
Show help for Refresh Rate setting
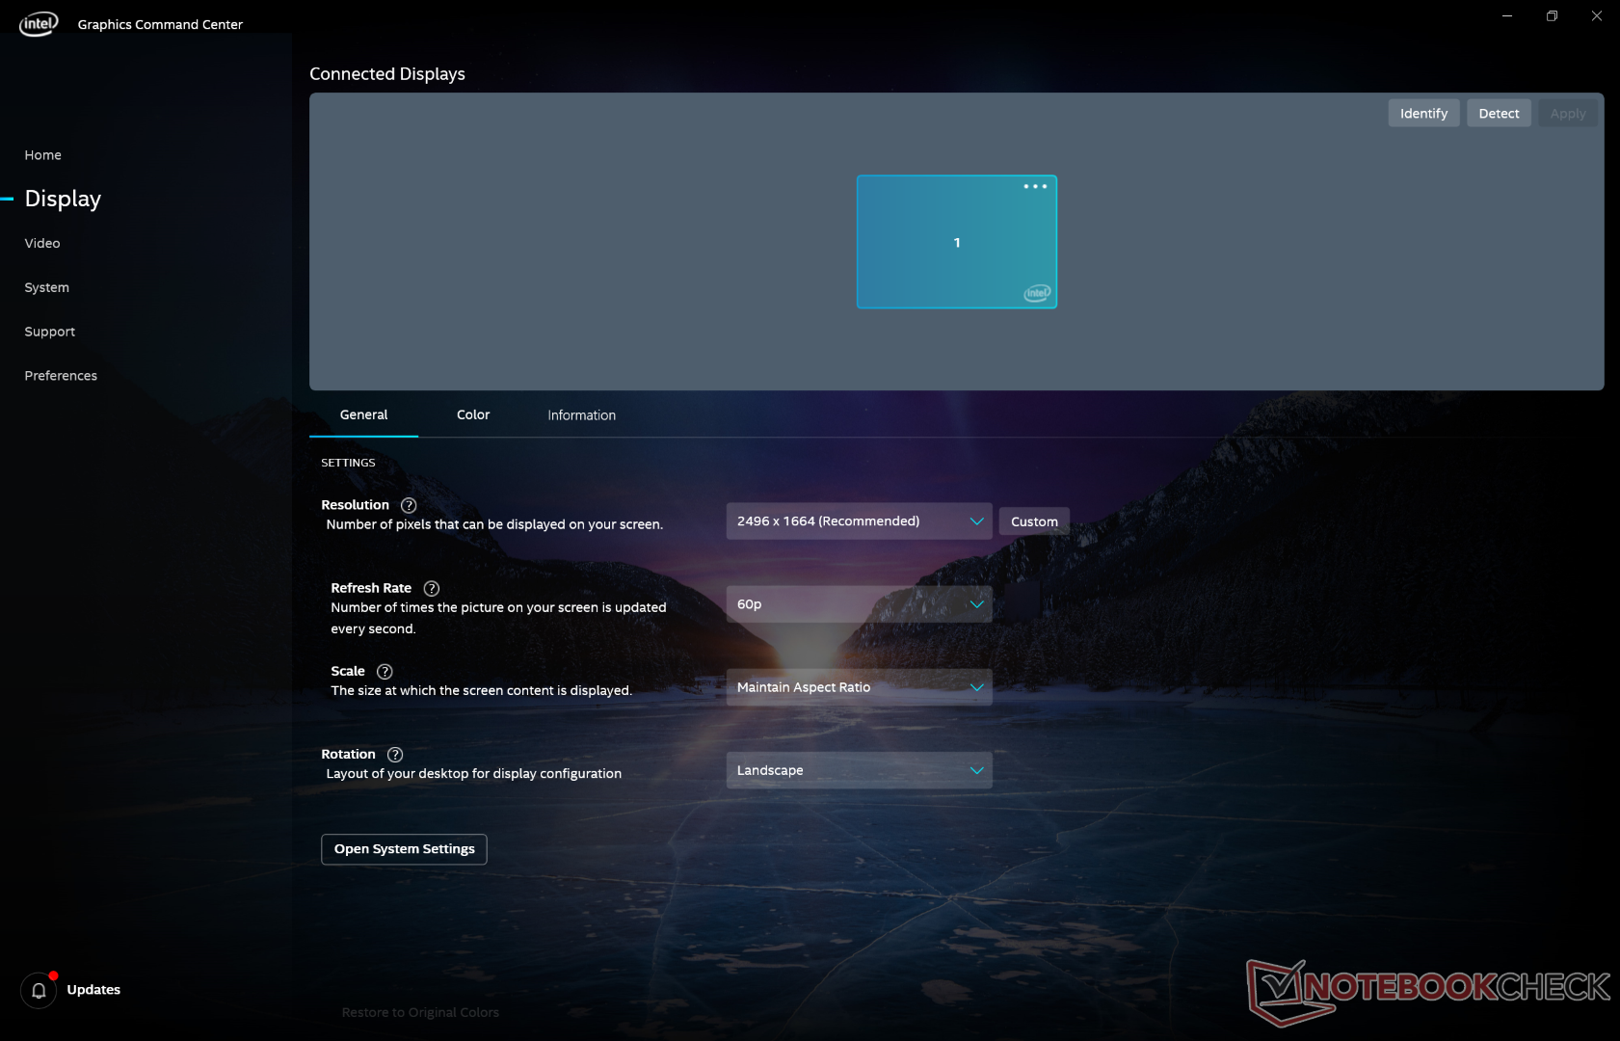432,588
